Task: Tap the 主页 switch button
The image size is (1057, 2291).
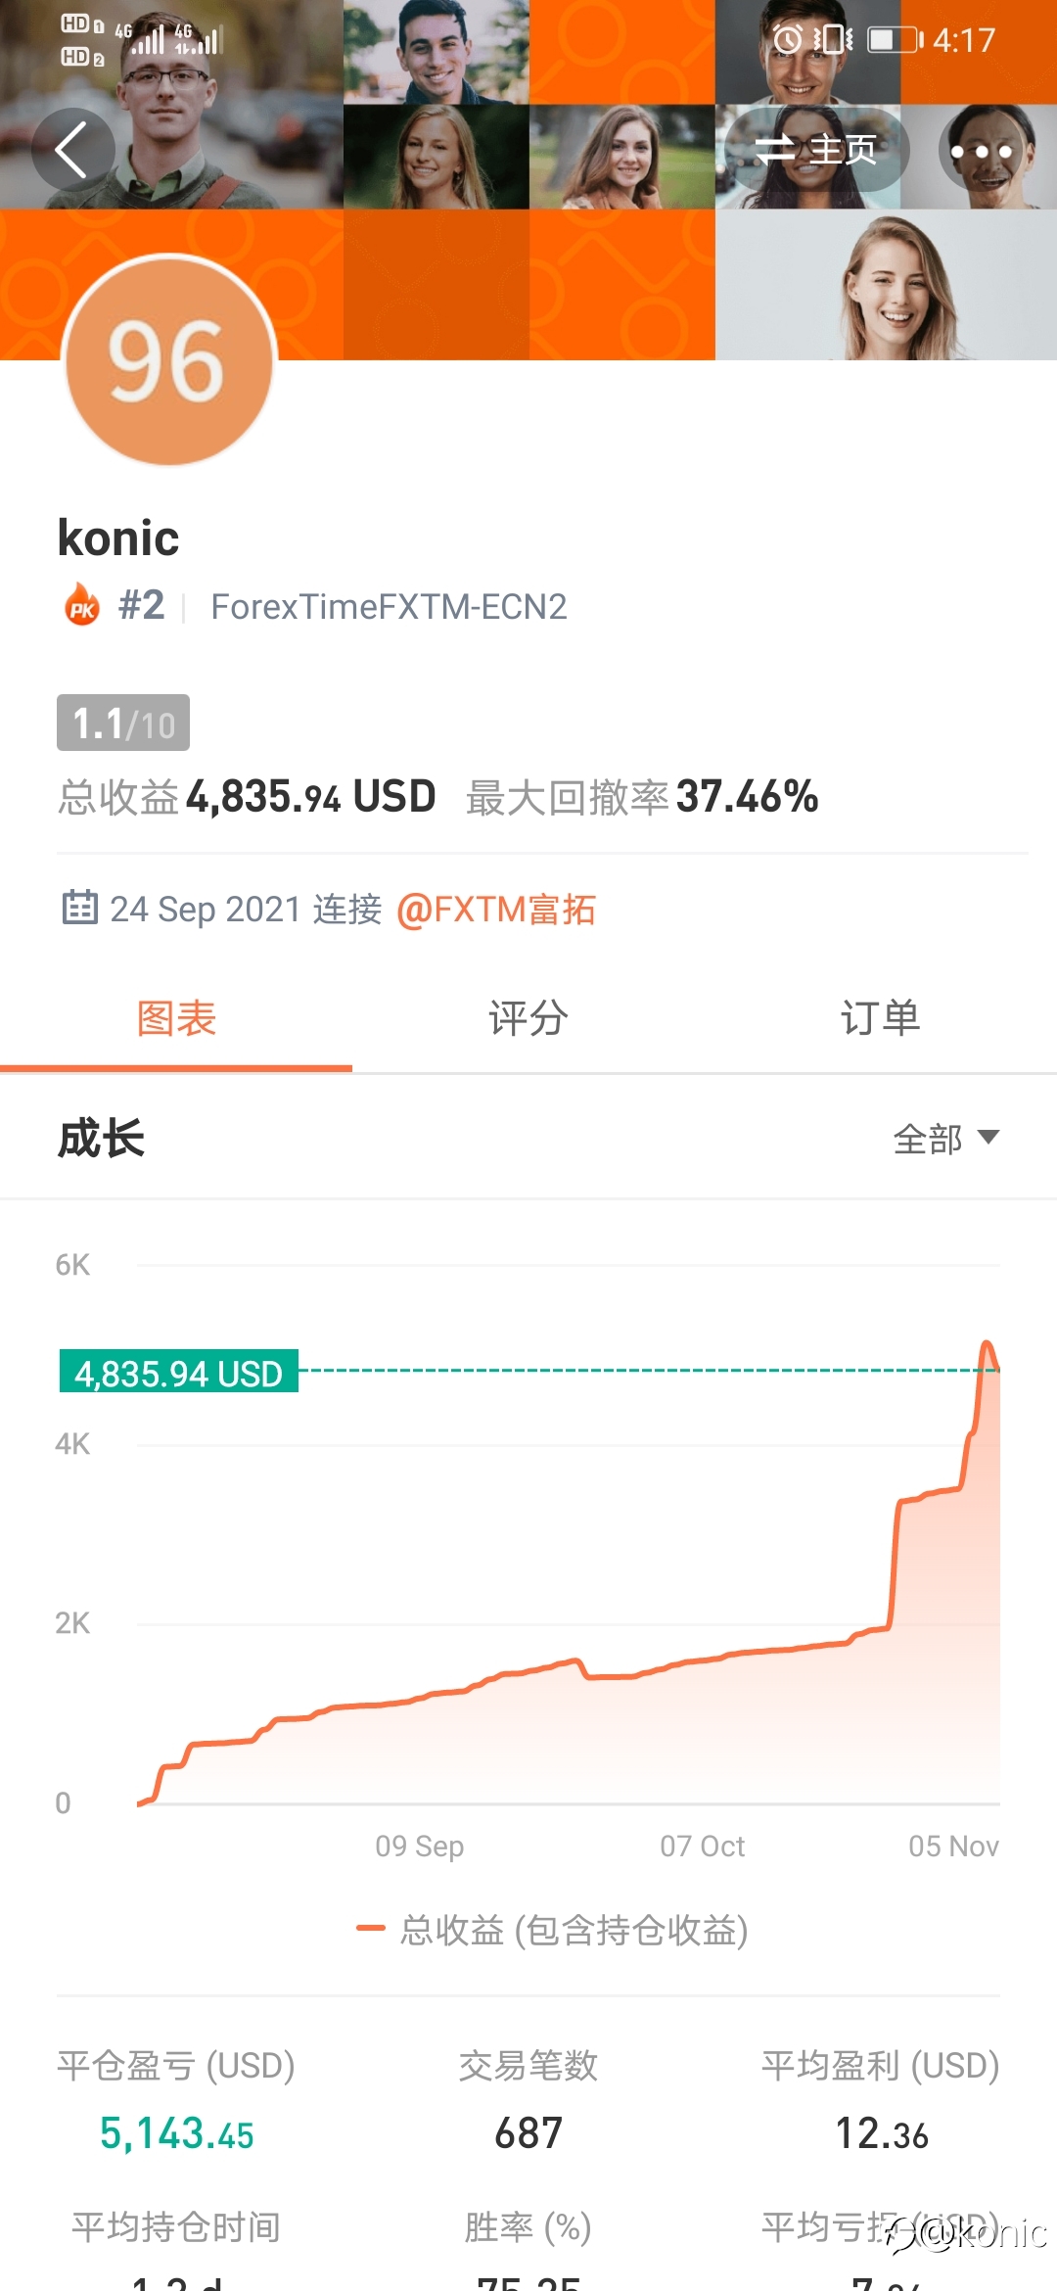Action: tap(816, 150)
